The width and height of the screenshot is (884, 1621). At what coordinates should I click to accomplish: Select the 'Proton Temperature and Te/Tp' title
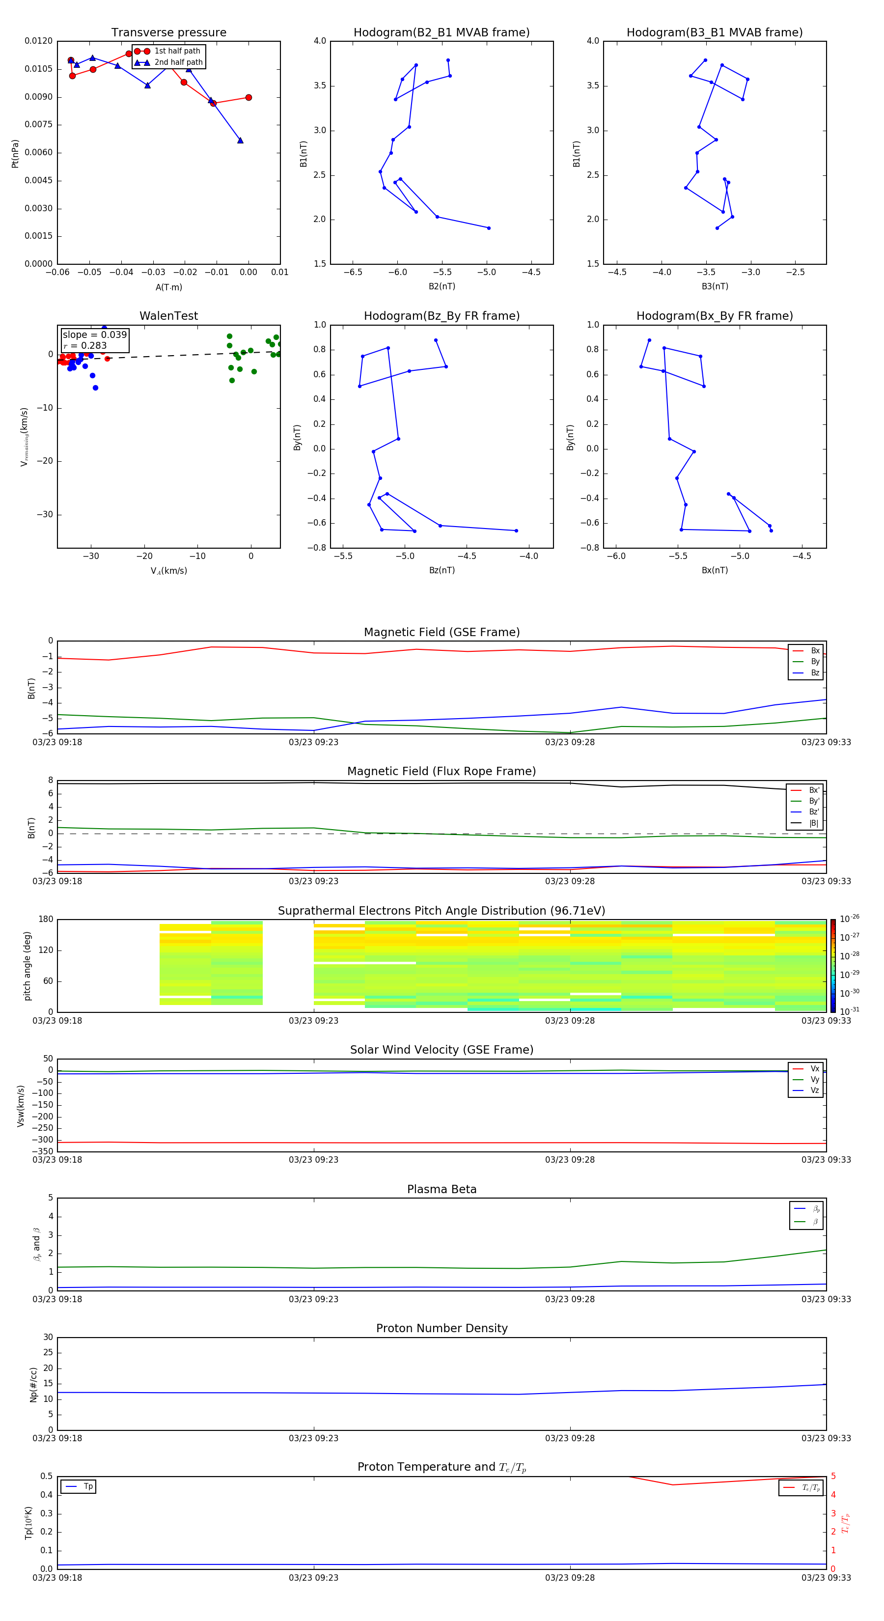click(x=442, y=1467)
